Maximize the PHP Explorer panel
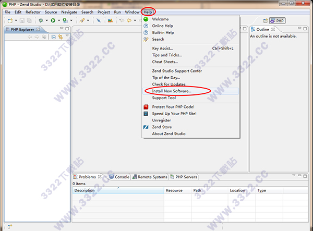Screen dimensions: 313x231 (67, 29)
